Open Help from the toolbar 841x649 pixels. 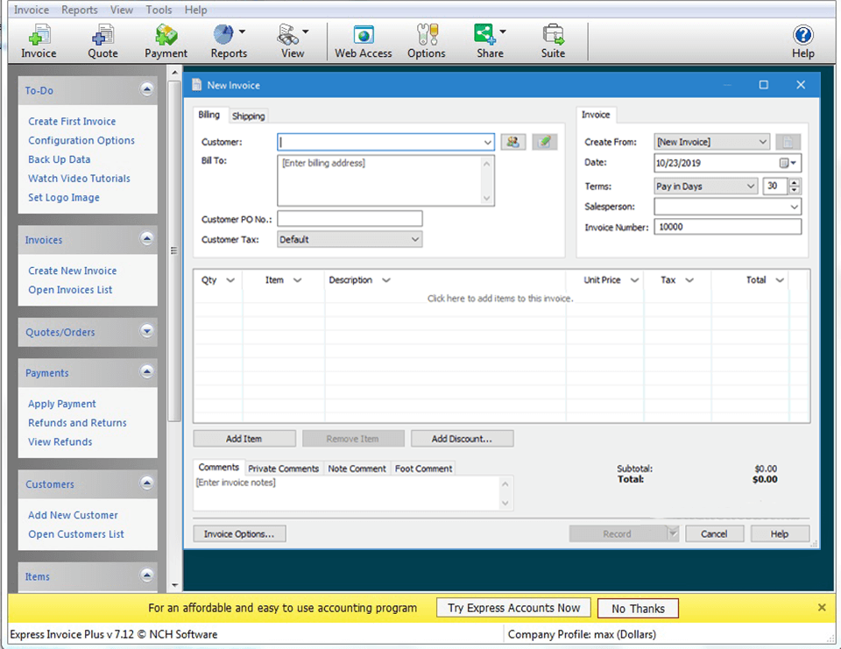[x=802, y=40]
